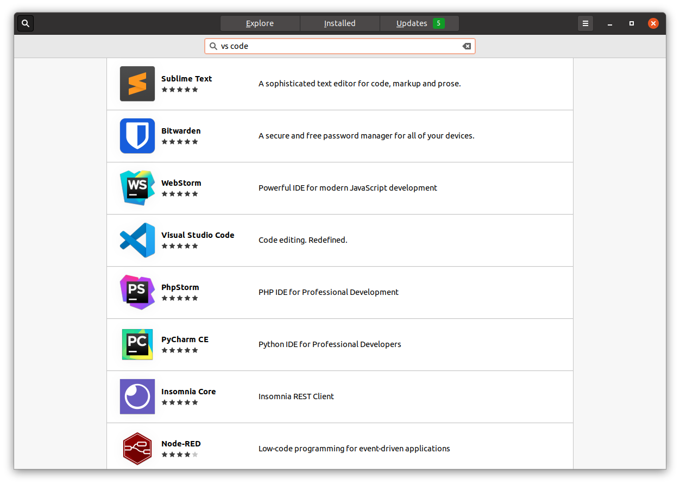Select the 'PyCharm CE' app name
This screenshot has width=680, height=485.
coord(185,339)
